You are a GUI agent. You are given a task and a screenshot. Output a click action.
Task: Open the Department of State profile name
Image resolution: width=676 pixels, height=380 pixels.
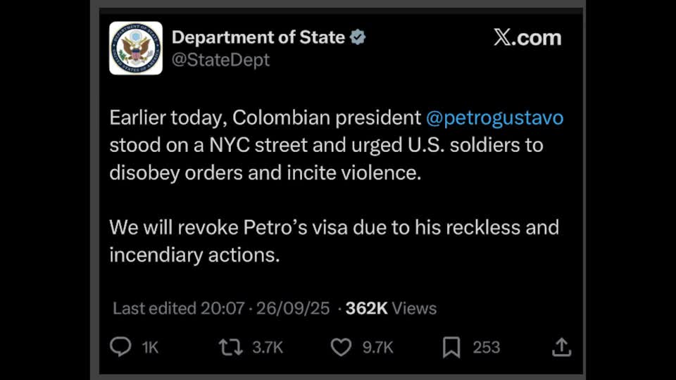(258, 37)
